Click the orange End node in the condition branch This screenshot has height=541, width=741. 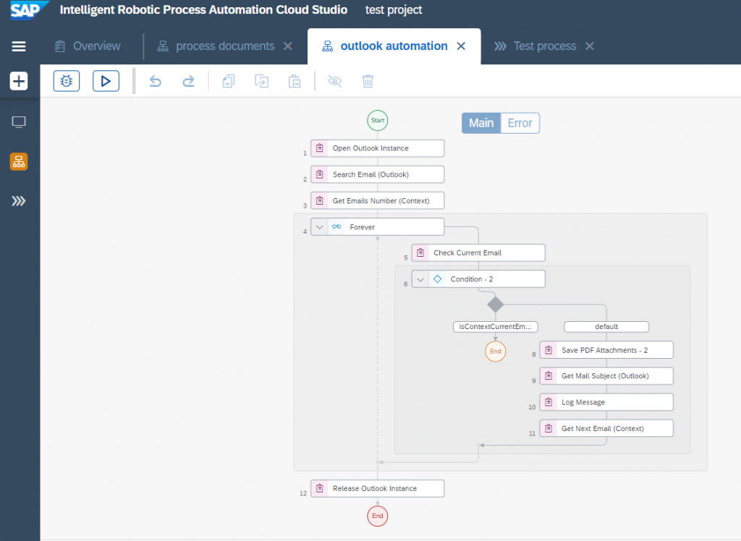click(495, 351)
